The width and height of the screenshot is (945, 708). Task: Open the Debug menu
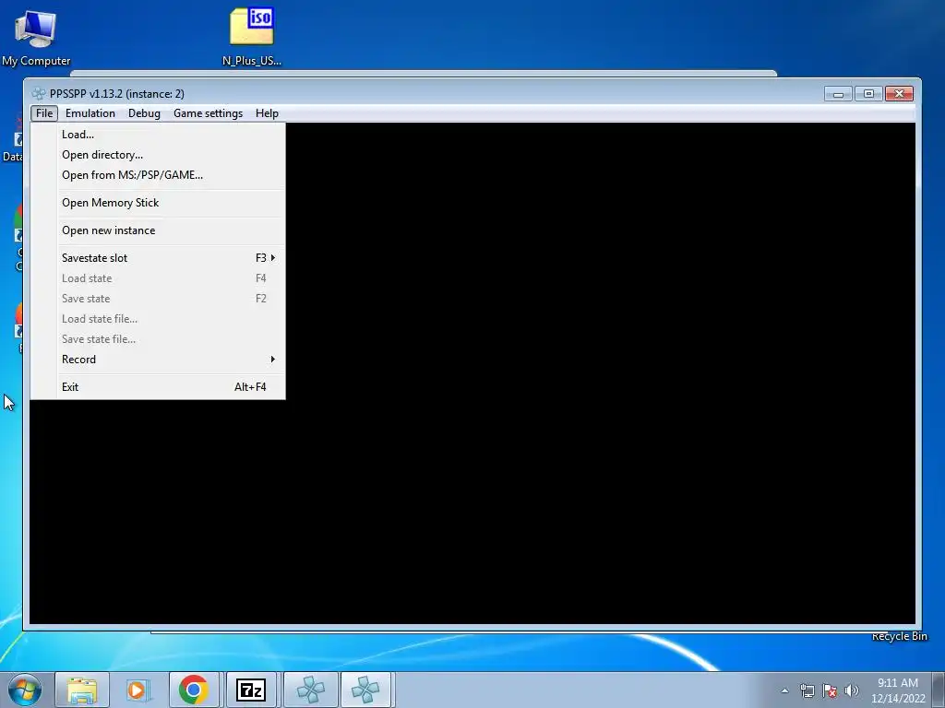click(144, 113)
